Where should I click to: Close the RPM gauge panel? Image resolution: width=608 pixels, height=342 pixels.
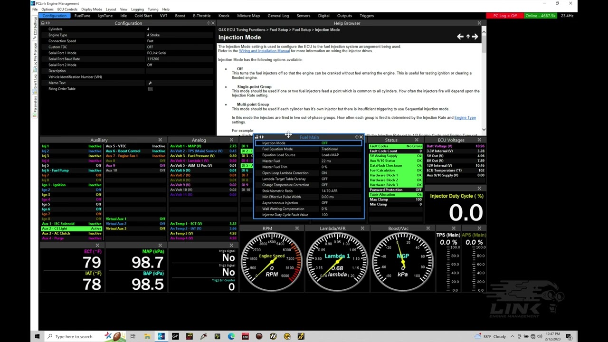pos(297,228)
